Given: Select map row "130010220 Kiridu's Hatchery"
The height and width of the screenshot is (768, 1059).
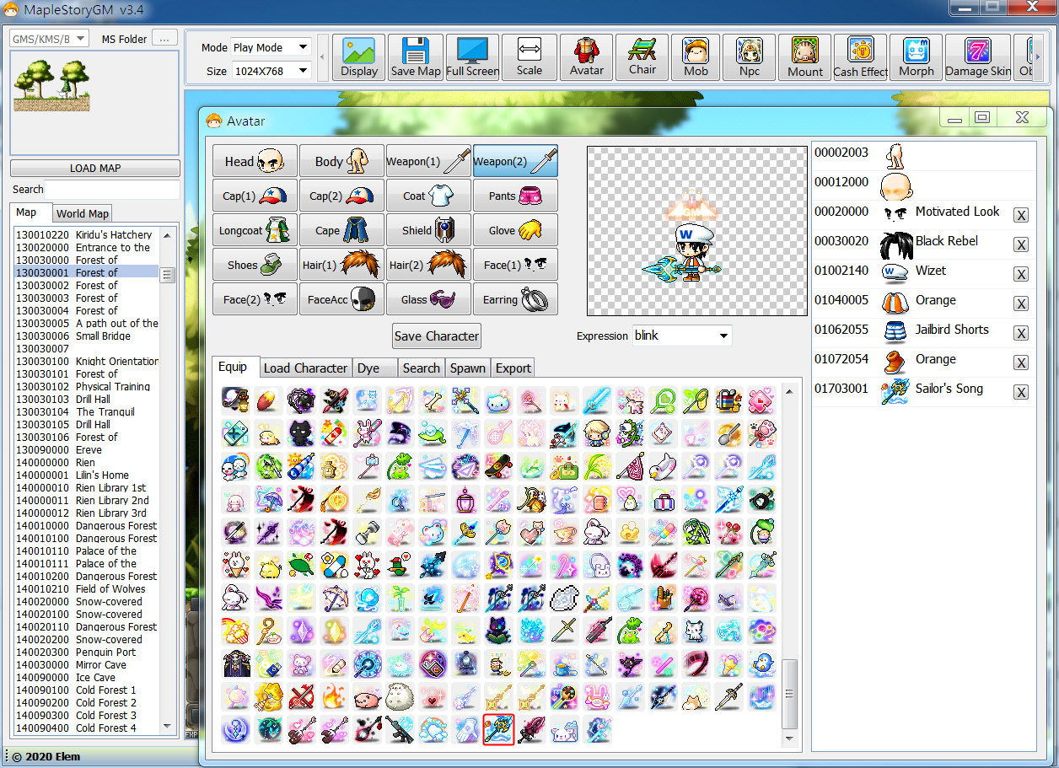Looking at the screenshot, I should [86, 234].
